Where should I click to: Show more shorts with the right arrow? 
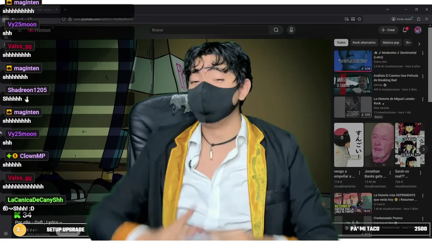tap(424, 150)
